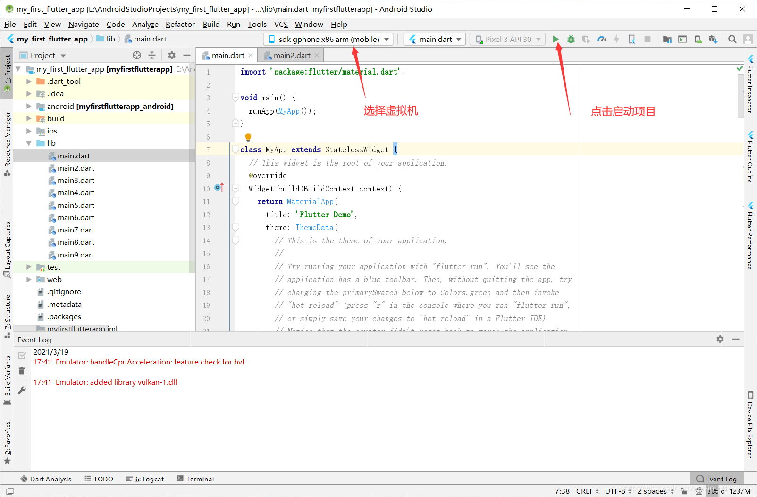Collapse the lib folder
The height and width of the screenshot is (497, 757).
point(29,143)
